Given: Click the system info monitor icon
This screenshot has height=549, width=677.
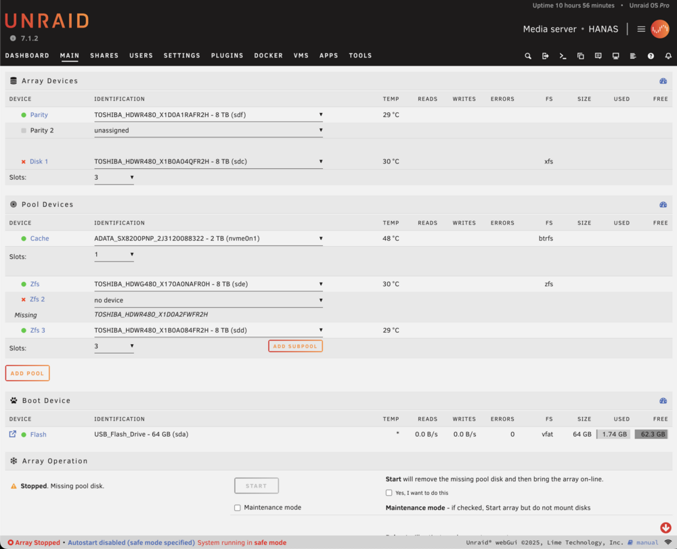Looking at the screenshot, I should pos(615,56).
